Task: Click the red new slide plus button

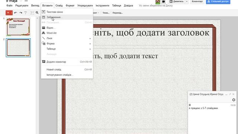Action: 8,13
